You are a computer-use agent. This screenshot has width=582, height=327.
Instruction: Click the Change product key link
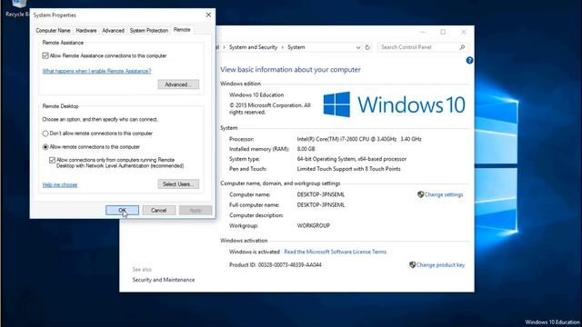pos(440,264)
